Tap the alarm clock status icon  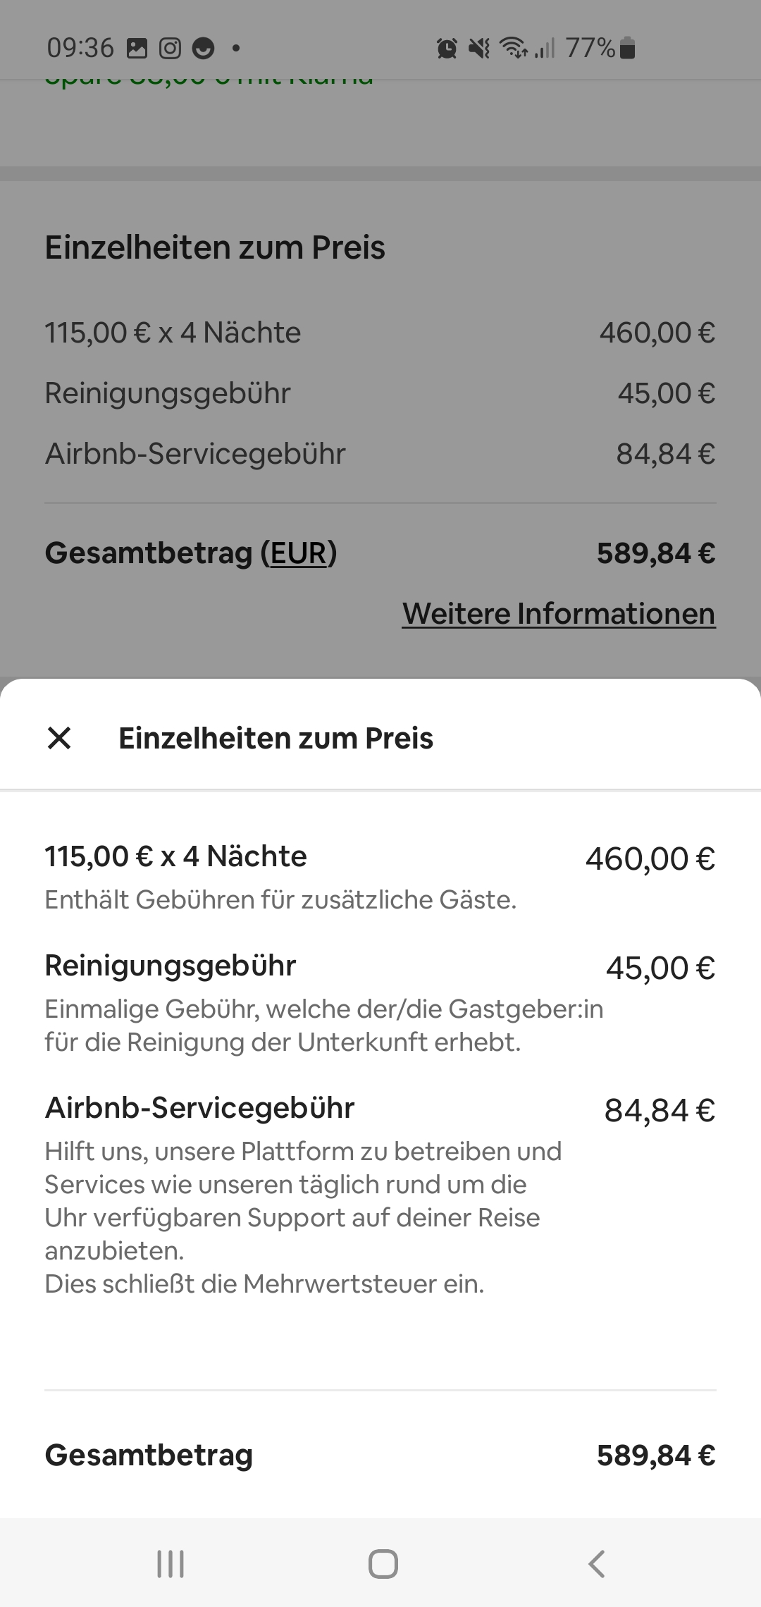447,48
